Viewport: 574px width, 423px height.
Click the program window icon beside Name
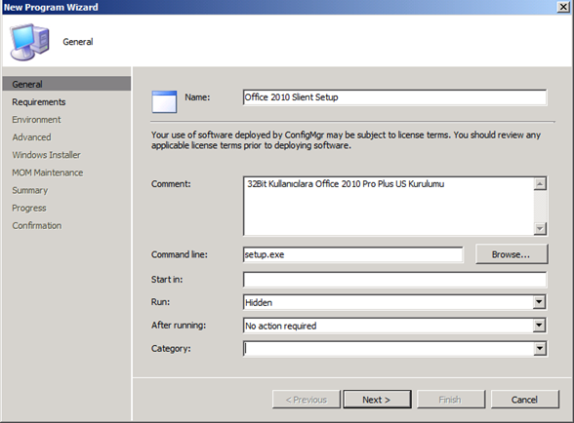tap(164, 101)
